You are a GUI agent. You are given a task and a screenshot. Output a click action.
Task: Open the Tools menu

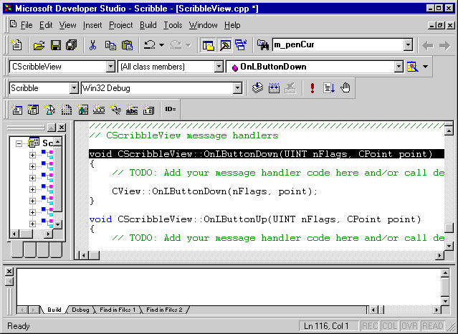pos(173,25)
